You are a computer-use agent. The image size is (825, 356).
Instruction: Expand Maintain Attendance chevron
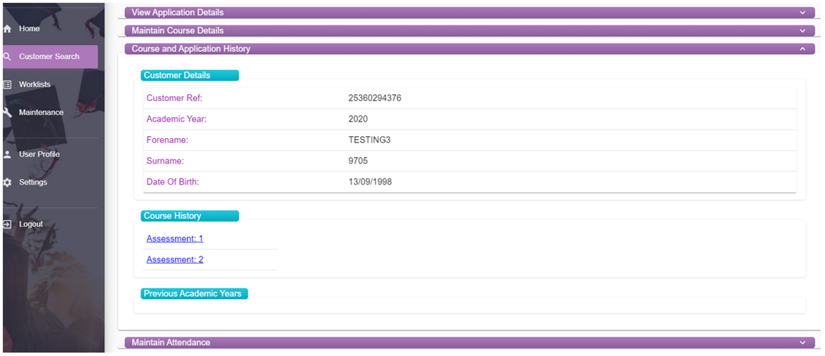click(803, 343)
